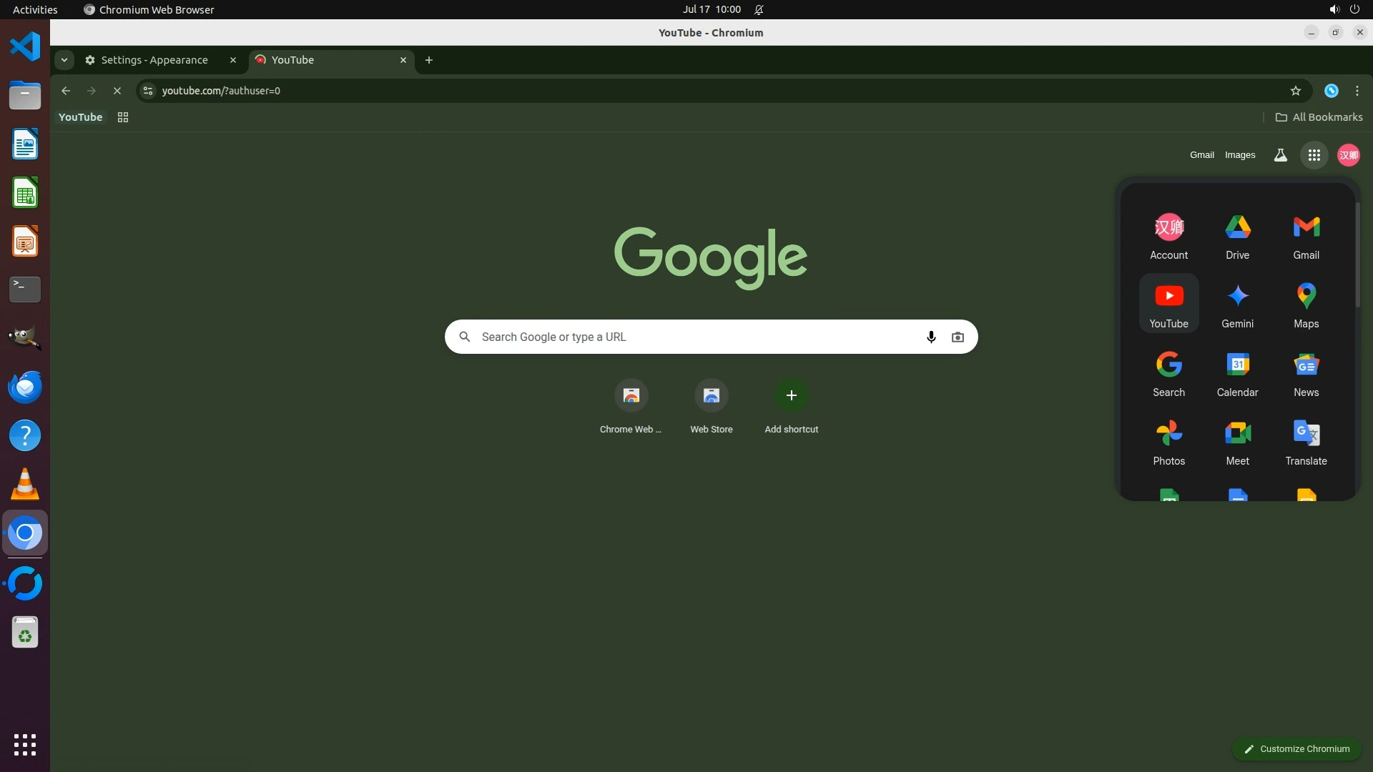This screenshot has width=1373, height=772.
Task: Open a new tab with plus button
Action: (x=429, y=60)
